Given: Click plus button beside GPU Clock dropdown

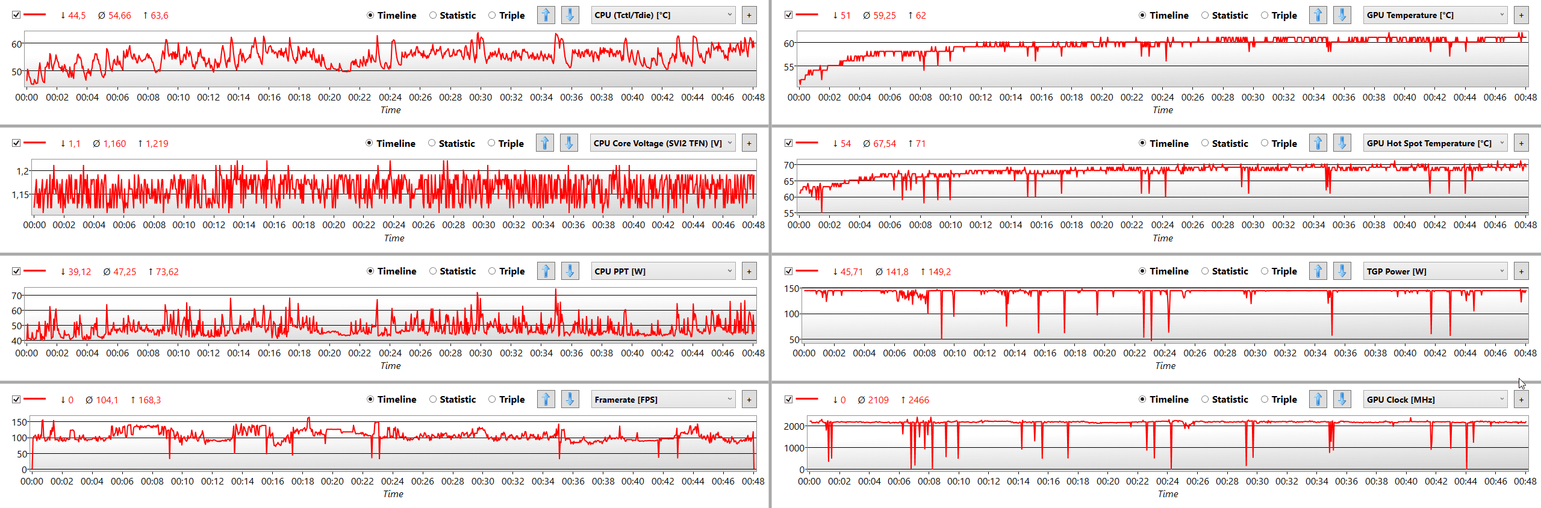Looking at the screenshot, I should click(x=1521, y=400).
